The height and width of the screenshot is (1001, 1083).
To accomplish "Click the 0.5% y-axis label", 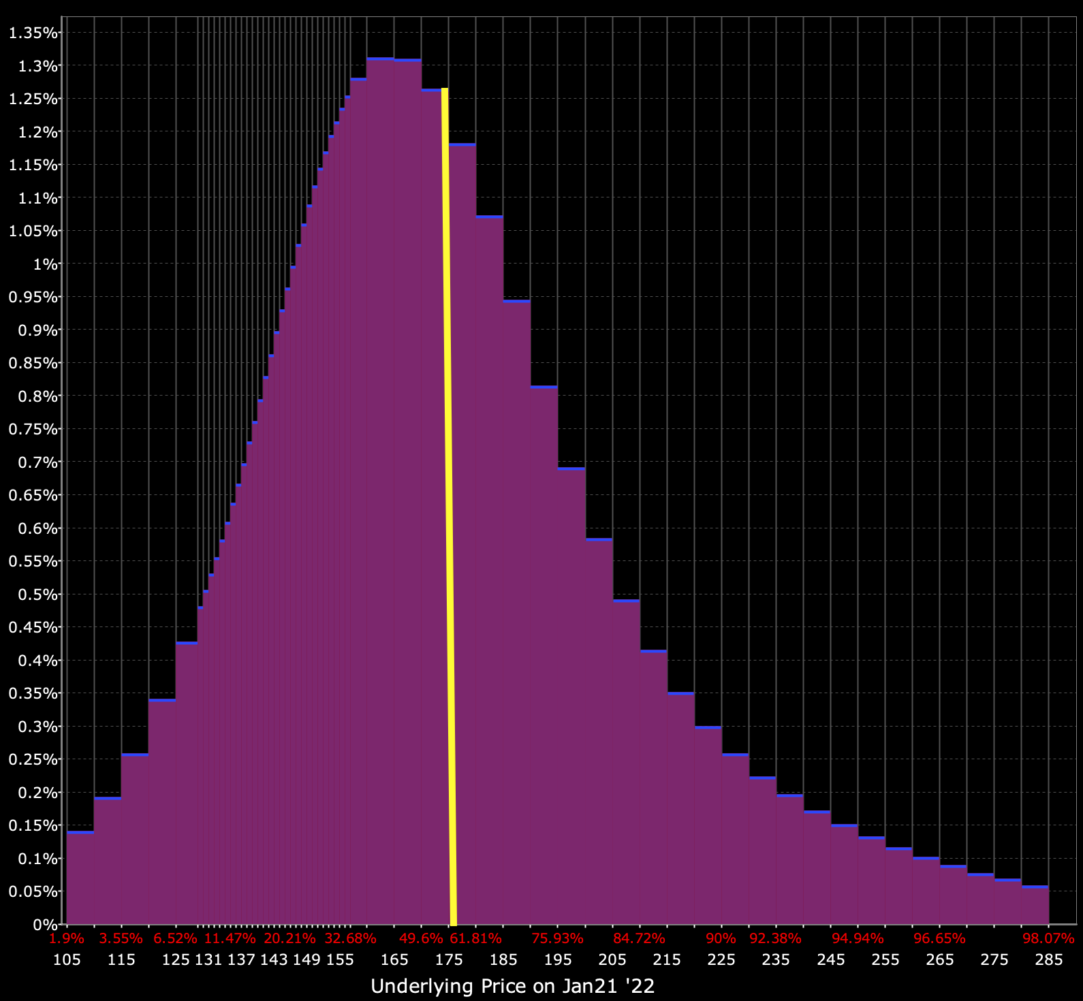I will (x=37, y=594).
